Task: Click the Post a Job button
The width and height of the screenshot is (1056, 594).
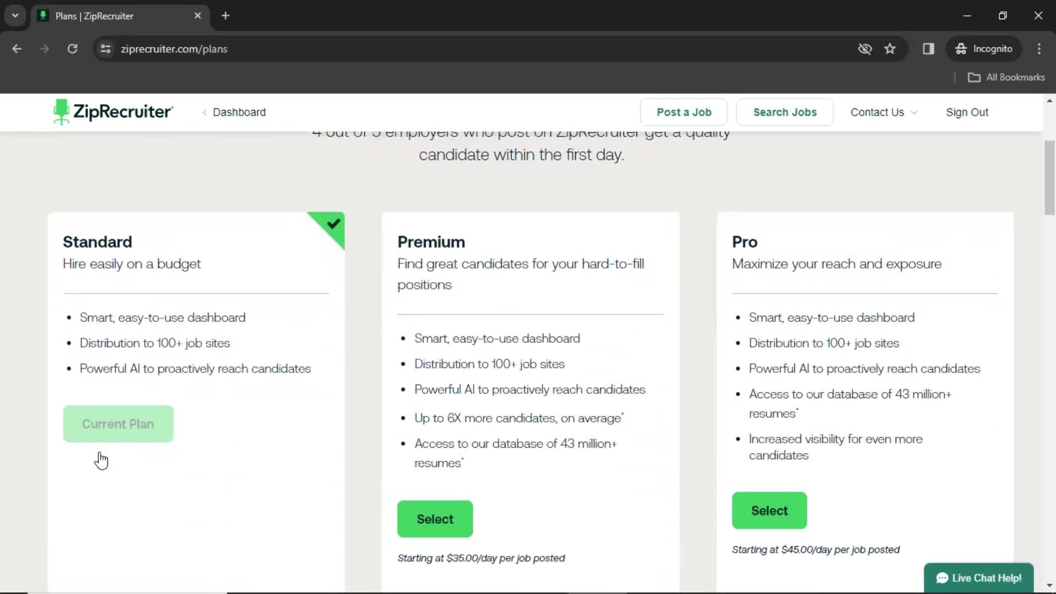Action: [x=684, y=112]
